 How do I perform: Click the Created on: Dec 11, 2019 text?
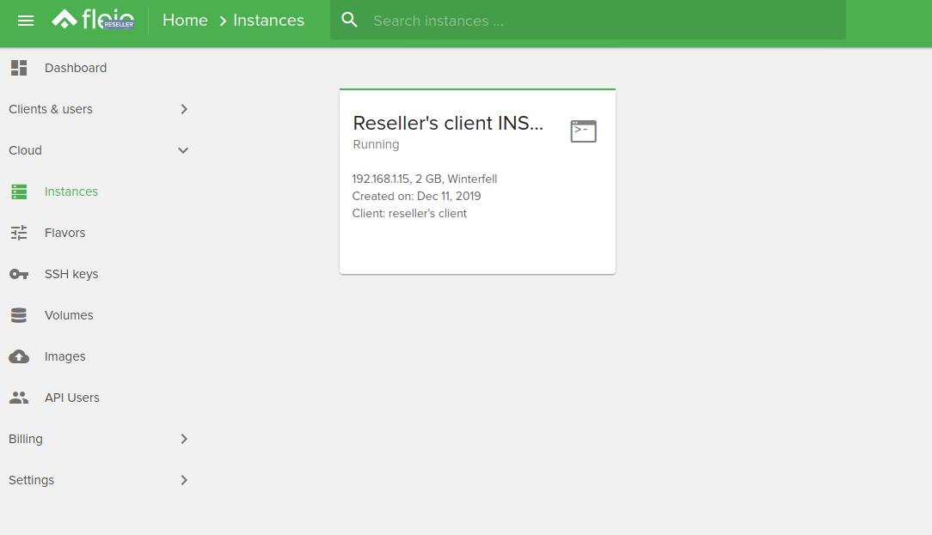(417, 196)
